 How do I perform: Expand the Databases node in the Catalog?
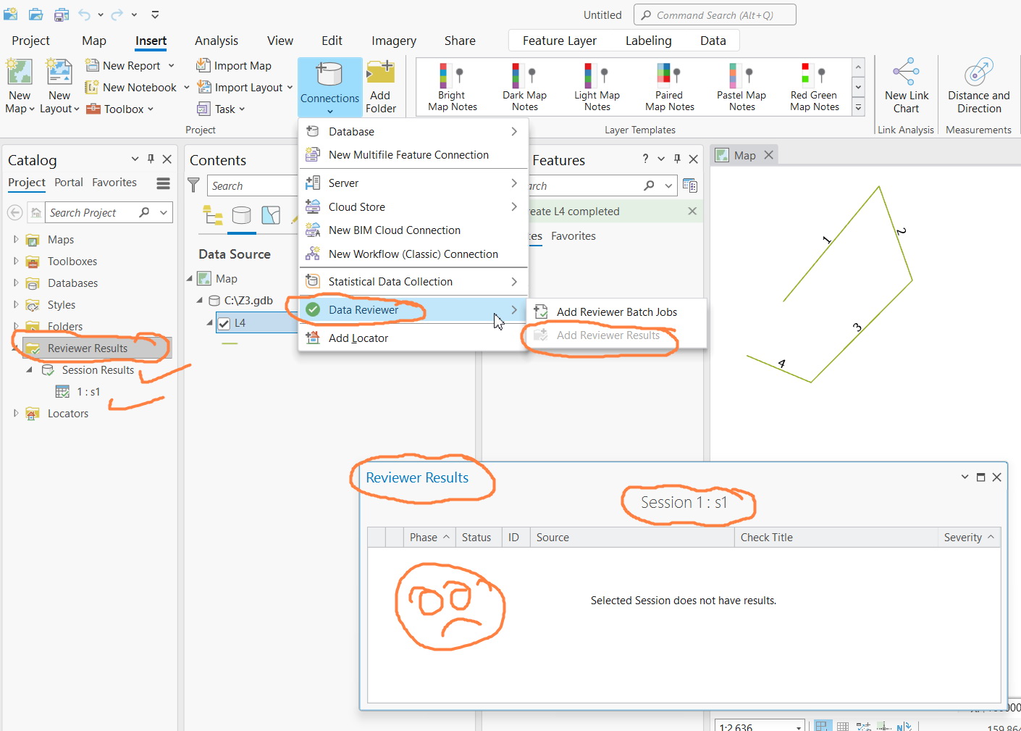pos(16,283)
